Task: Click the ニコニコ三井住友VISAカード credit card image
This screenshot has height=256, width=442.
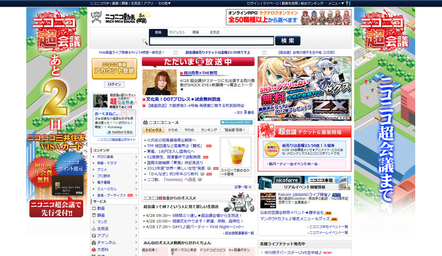Action: click(x=67, y=185)
